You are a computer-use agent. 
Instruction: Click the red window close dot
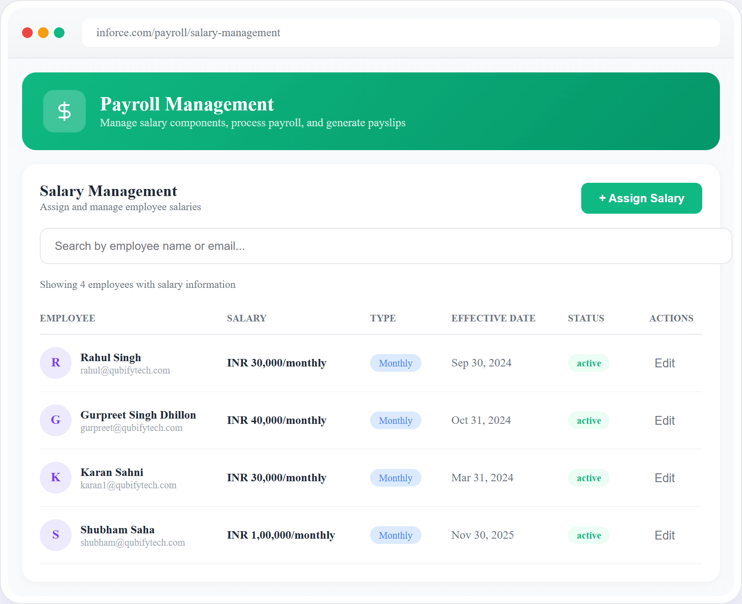(x=27, y=33)
